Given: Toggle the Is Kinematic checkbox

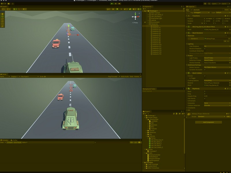Looking at the screenshot, I should click(205, 101).
